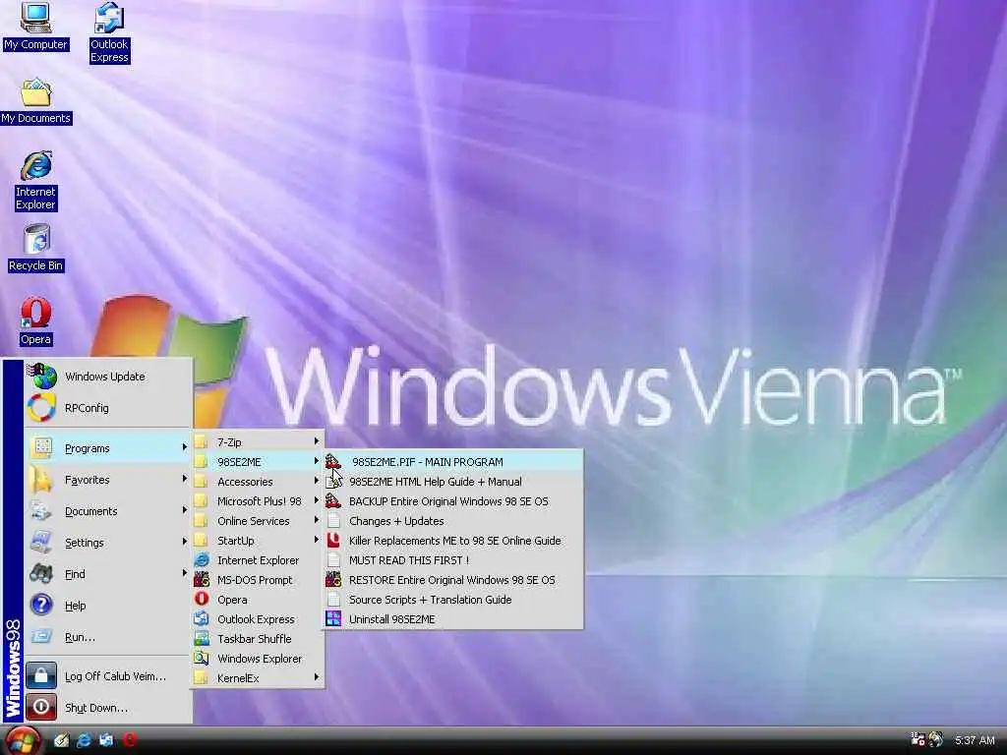This screenshot has width=1007, height=755.
Task: Open the Recycle Bin desktop icon
Action: coord(36,240)
